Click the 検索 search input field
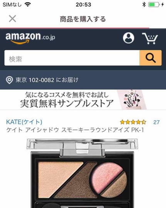Screen dimensions: 166x208 (72, 58)
